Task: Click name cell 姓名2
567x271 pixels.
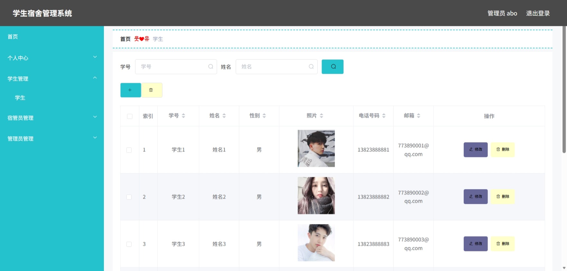Action: pos(219,197)
